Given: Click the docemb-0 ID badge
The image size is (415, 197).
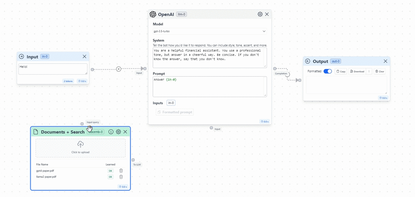Looking at the screenshot, I should [96, 132].
